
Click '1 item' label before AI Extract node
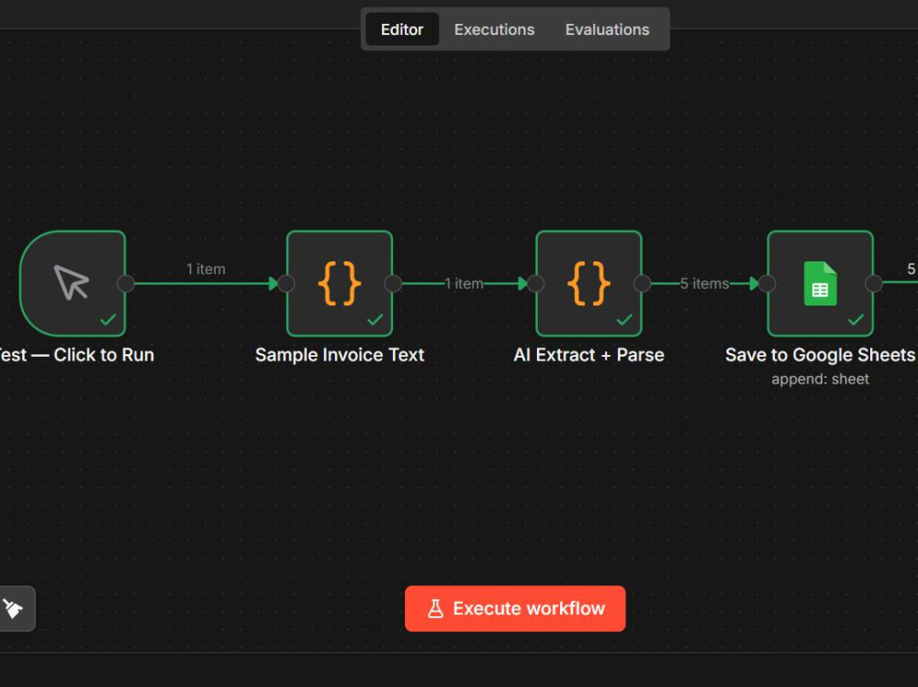[x=464, y=283]
